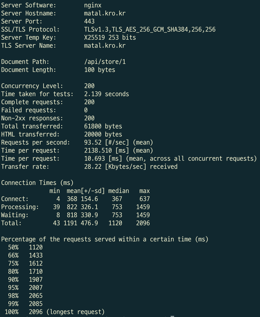Click the median column header
This screenshot has width=260, height=317.
(118, 191)
